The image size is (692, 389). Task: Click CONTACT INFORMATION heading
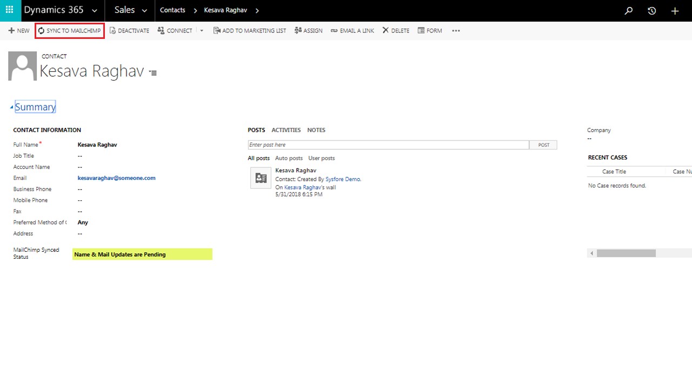(47, 130)
